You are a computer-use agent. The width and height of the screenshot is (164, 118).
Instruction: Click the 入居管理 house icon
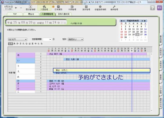click(x=44, y=8)
